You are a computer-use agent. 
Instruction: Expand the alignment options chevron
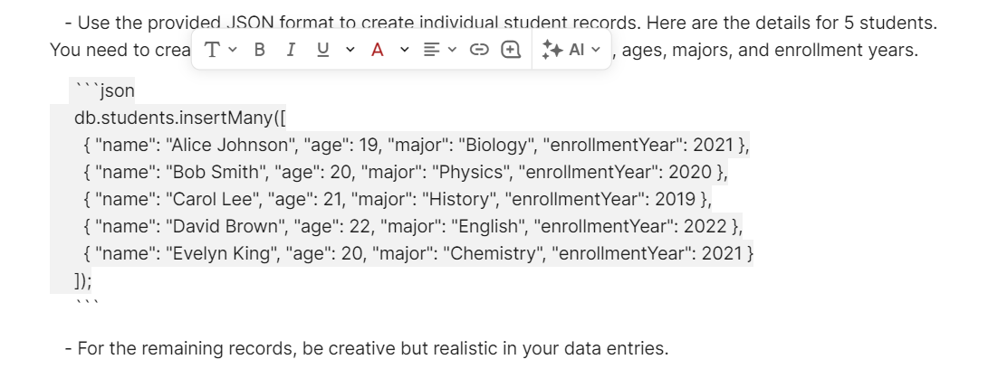click(452, 50)
